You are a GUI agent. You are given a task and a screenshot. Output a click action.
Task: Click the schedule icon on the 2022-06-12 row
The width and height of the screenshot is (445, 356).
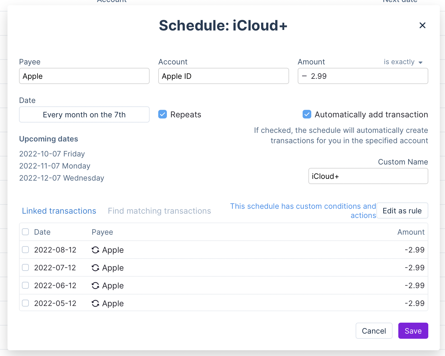click(95, 286)
